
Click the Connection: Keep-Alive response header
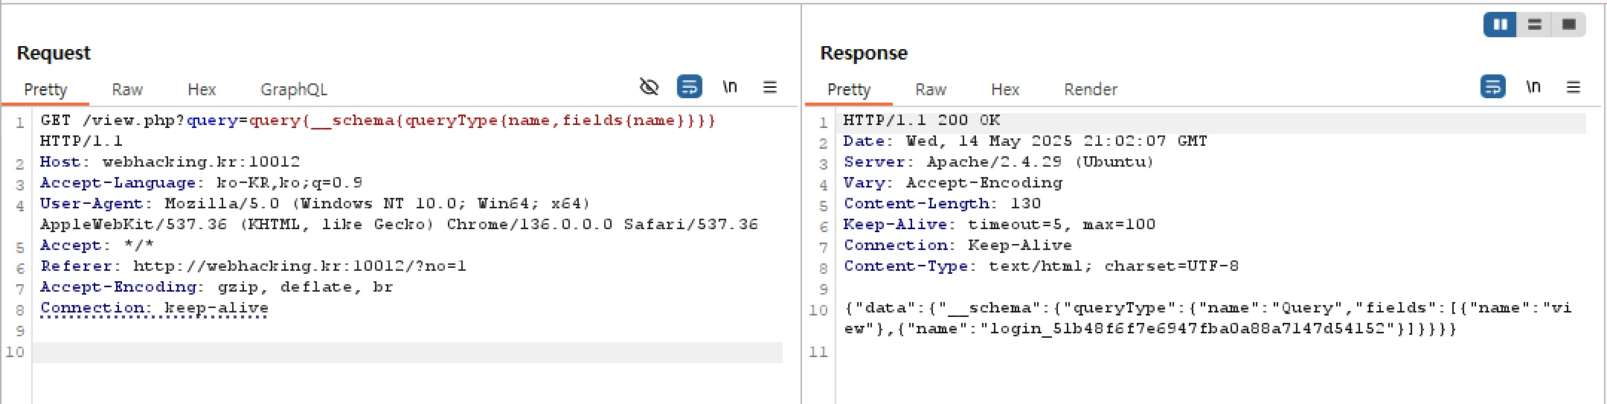(958, 246)
